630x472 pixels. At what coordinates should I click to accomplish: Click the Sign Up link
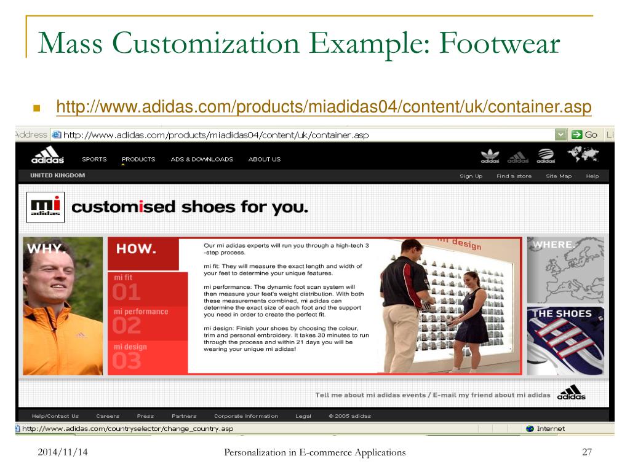point(471,176)
